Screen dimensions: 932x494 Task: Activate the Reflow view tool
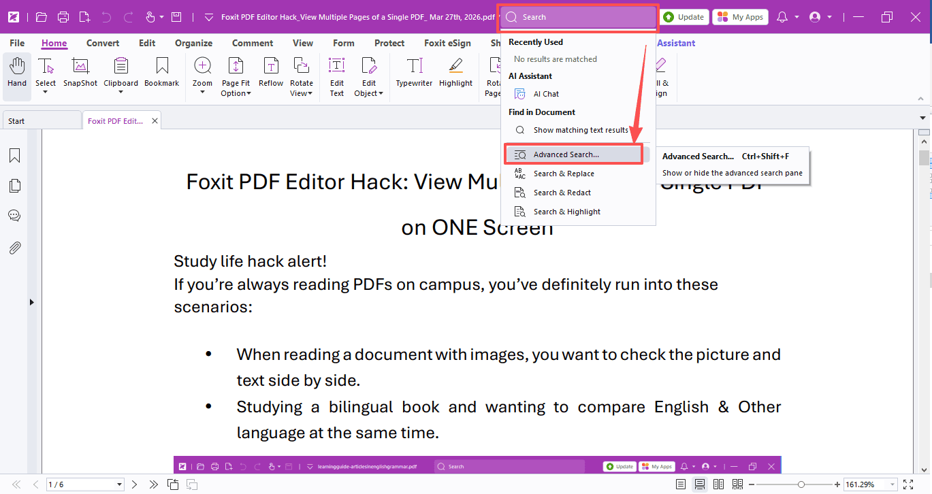(x=271, y=73)
